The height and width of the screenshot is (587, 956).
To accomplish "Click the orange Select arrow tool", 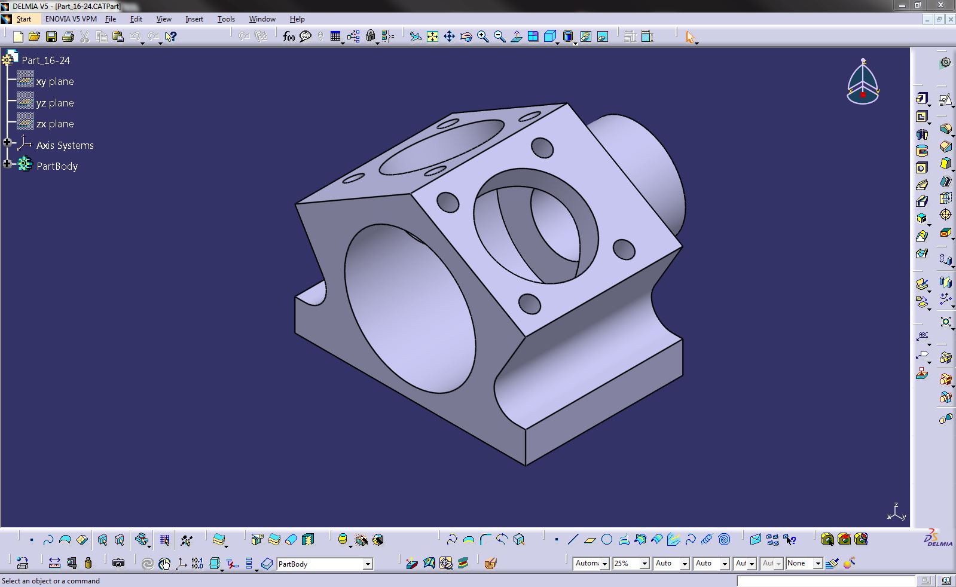I will [x=691, y=37].
